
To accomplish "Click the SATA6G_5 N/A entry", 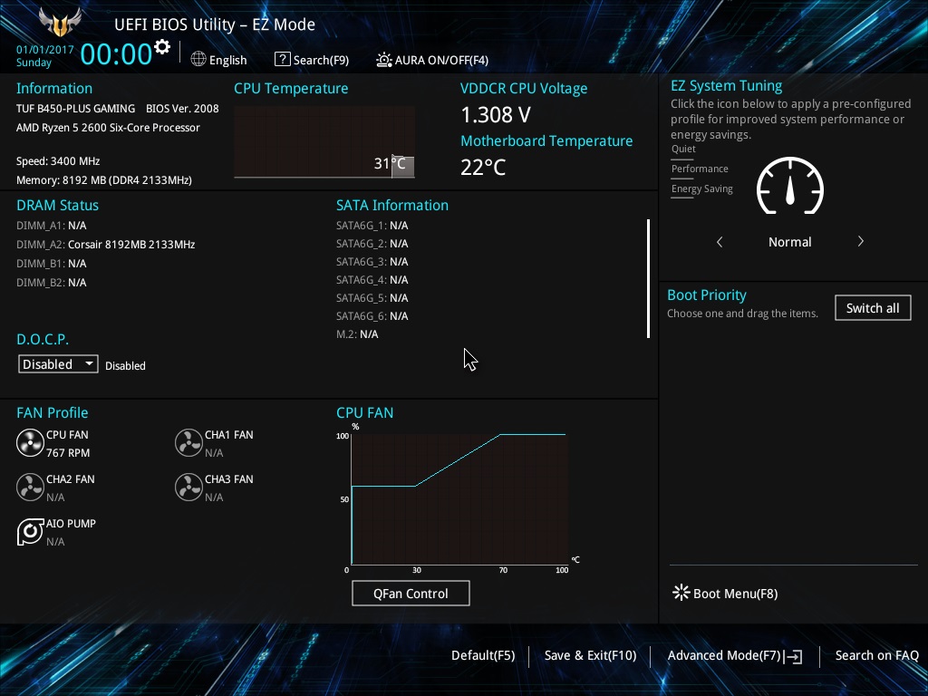I will (x=372, y=297).
